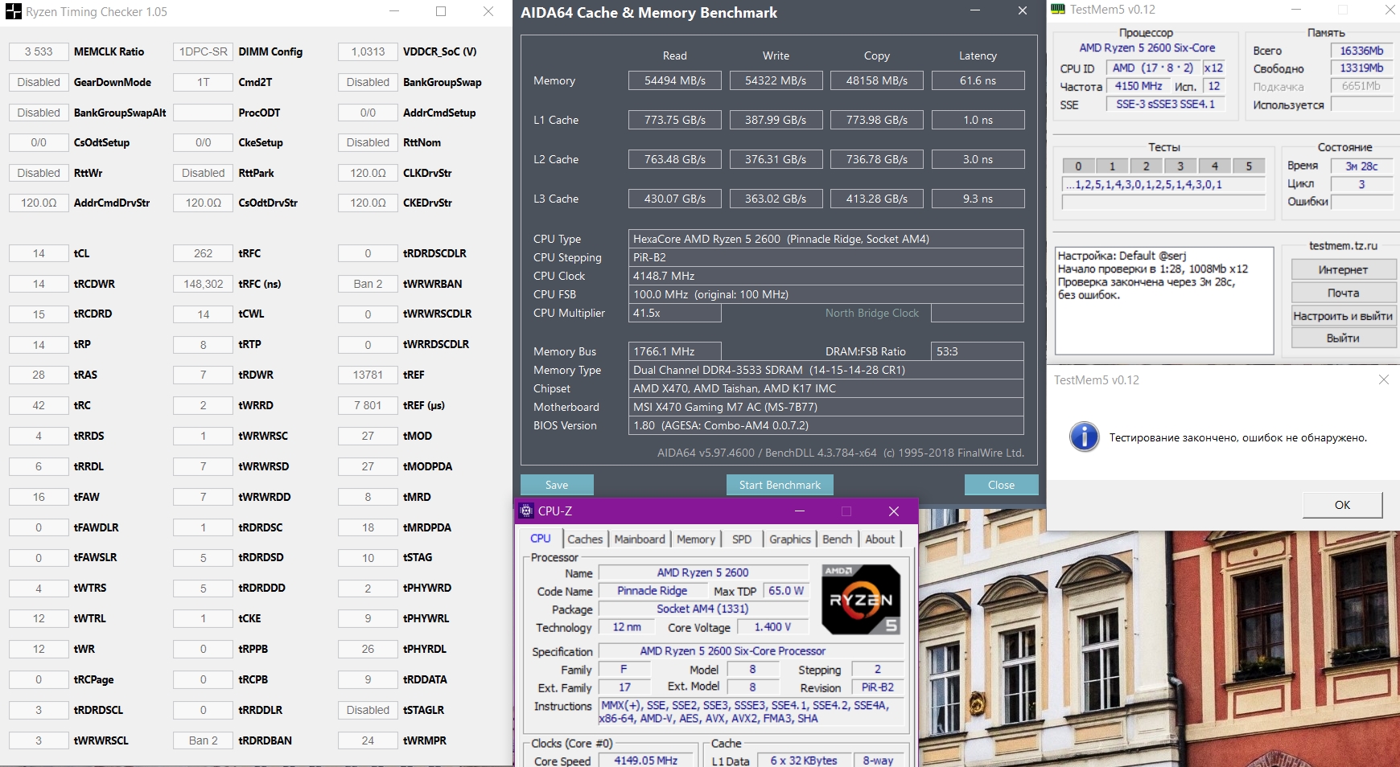Click the tRFC (ns) value 148,302
Screen dimensions: 1400x767
[203, 284]
